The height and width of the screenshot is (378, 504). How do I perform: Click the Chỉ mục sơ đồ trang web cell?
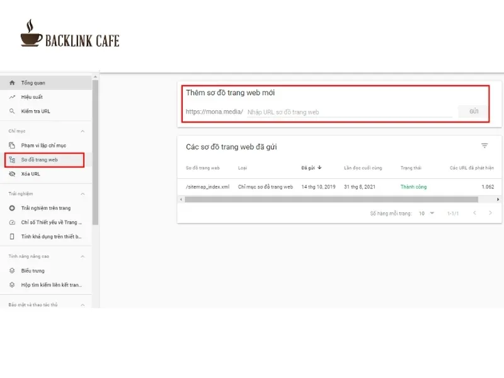tap(265, 186)
